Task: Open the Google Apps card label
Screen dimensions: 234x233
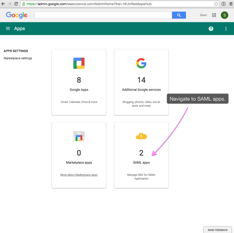Action: click(79, 90)
